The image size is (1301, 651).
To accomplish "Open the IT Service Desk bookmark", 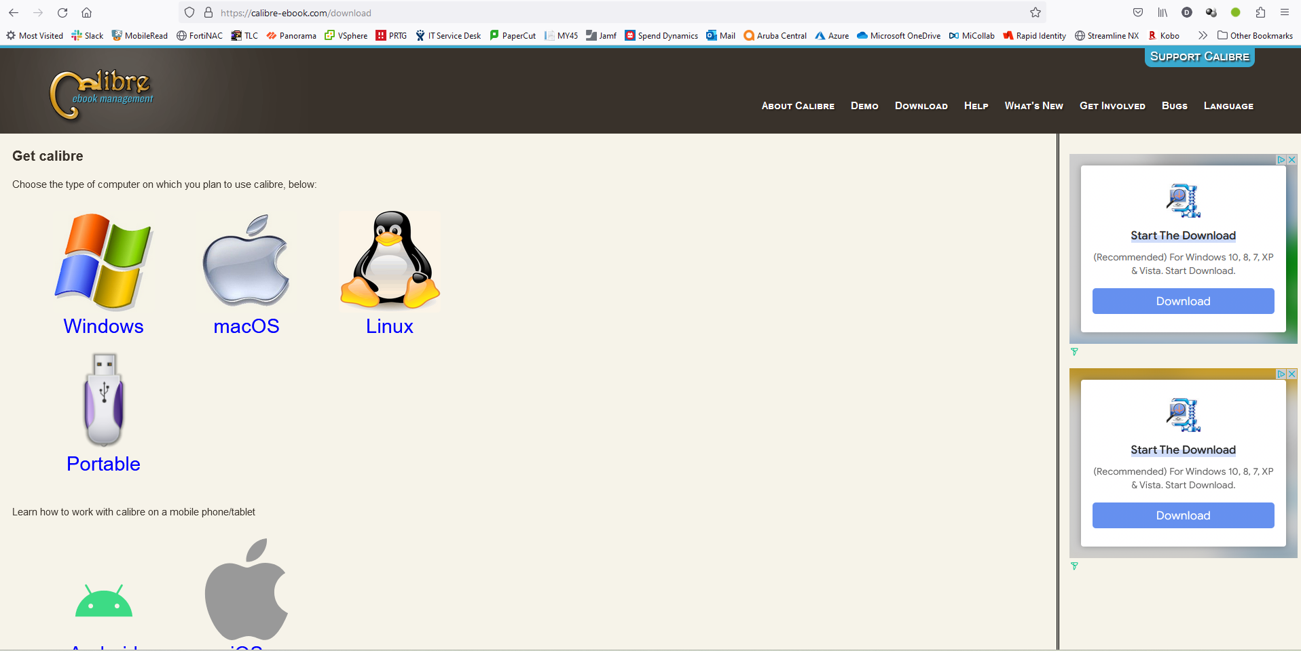I will (x=448, y=35).
